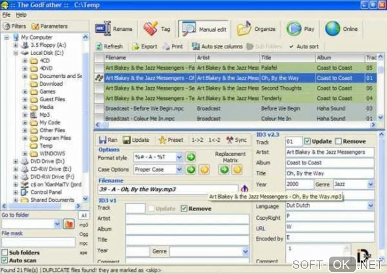Open the ID3 v2.3 Genre dropdown
387x274 pixels.
[x=370, y=184]
